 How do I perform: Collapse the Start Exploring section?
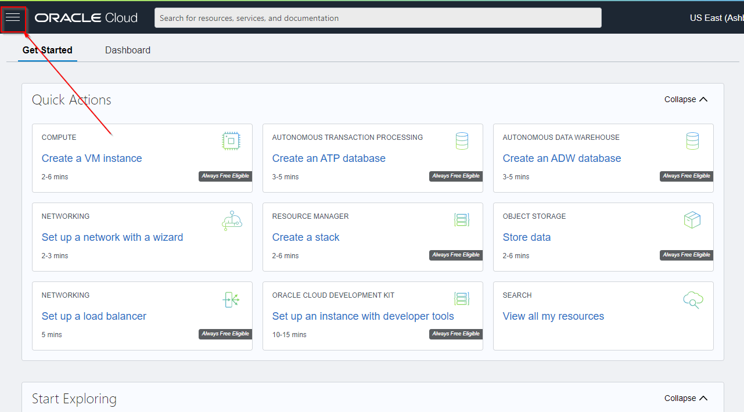[x=686, y=398]
